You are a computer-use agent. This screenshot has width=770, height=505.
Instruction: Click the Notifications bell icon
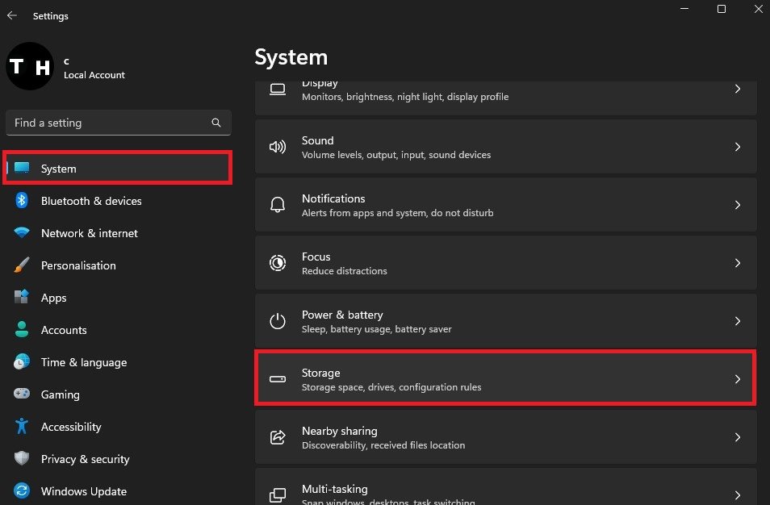[x=278, y=205]
